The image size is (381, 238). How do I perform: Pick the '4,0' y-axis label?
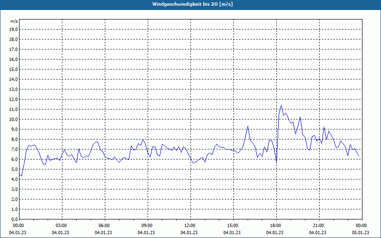pyautogui.click(x=15, y=179)
